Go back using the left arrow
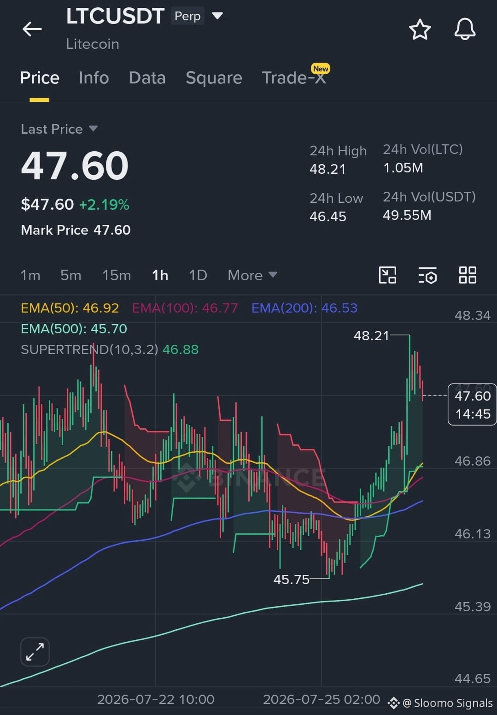The height and width of the screenshot is (715, 497). [32, 29]
